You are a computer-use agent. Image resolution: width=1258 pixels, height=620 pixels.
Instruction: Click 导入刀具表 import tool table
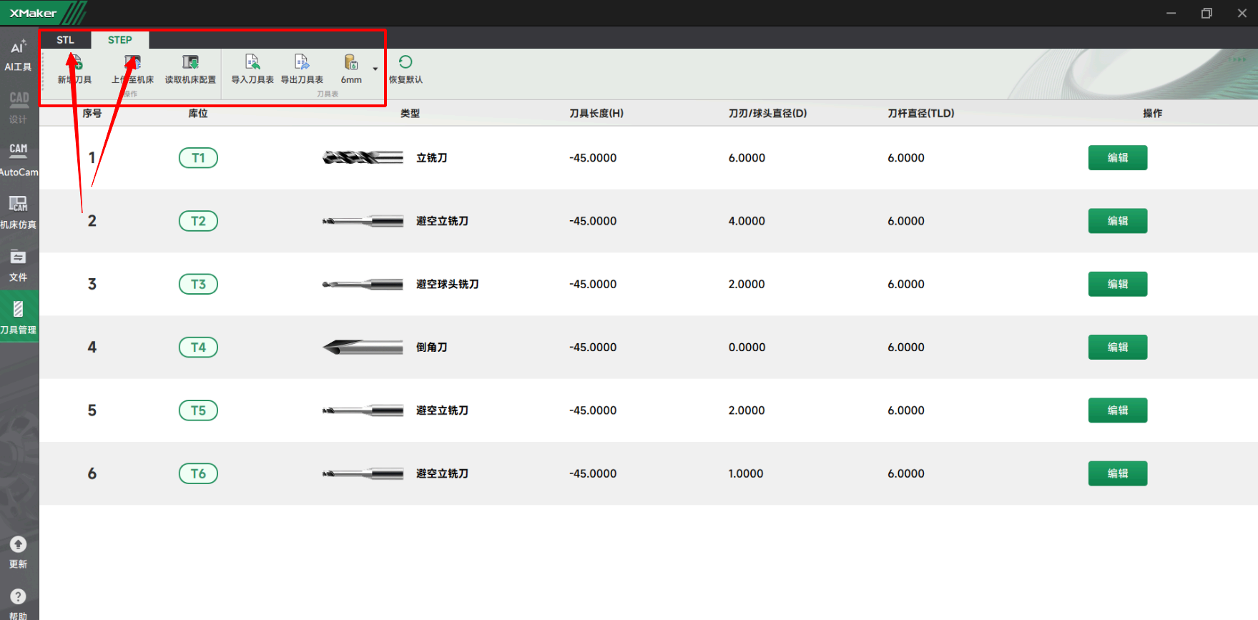(x=252, y=69)
